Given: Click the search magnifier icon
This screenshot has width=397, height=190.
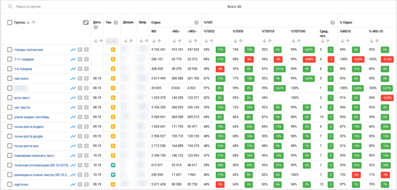Looking at the screenshot, I should point(10,6).
